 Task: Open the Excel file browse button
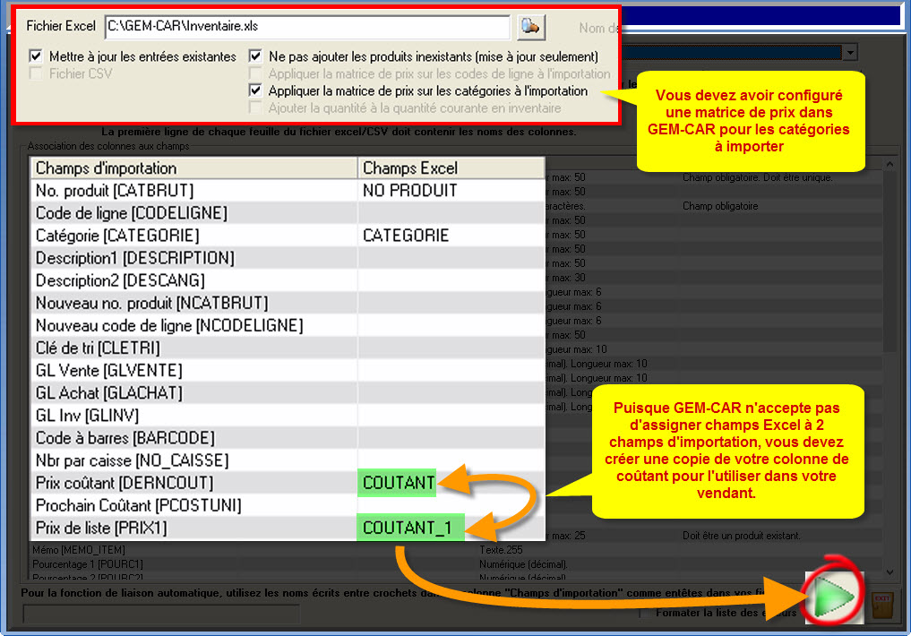click(530, 27)
